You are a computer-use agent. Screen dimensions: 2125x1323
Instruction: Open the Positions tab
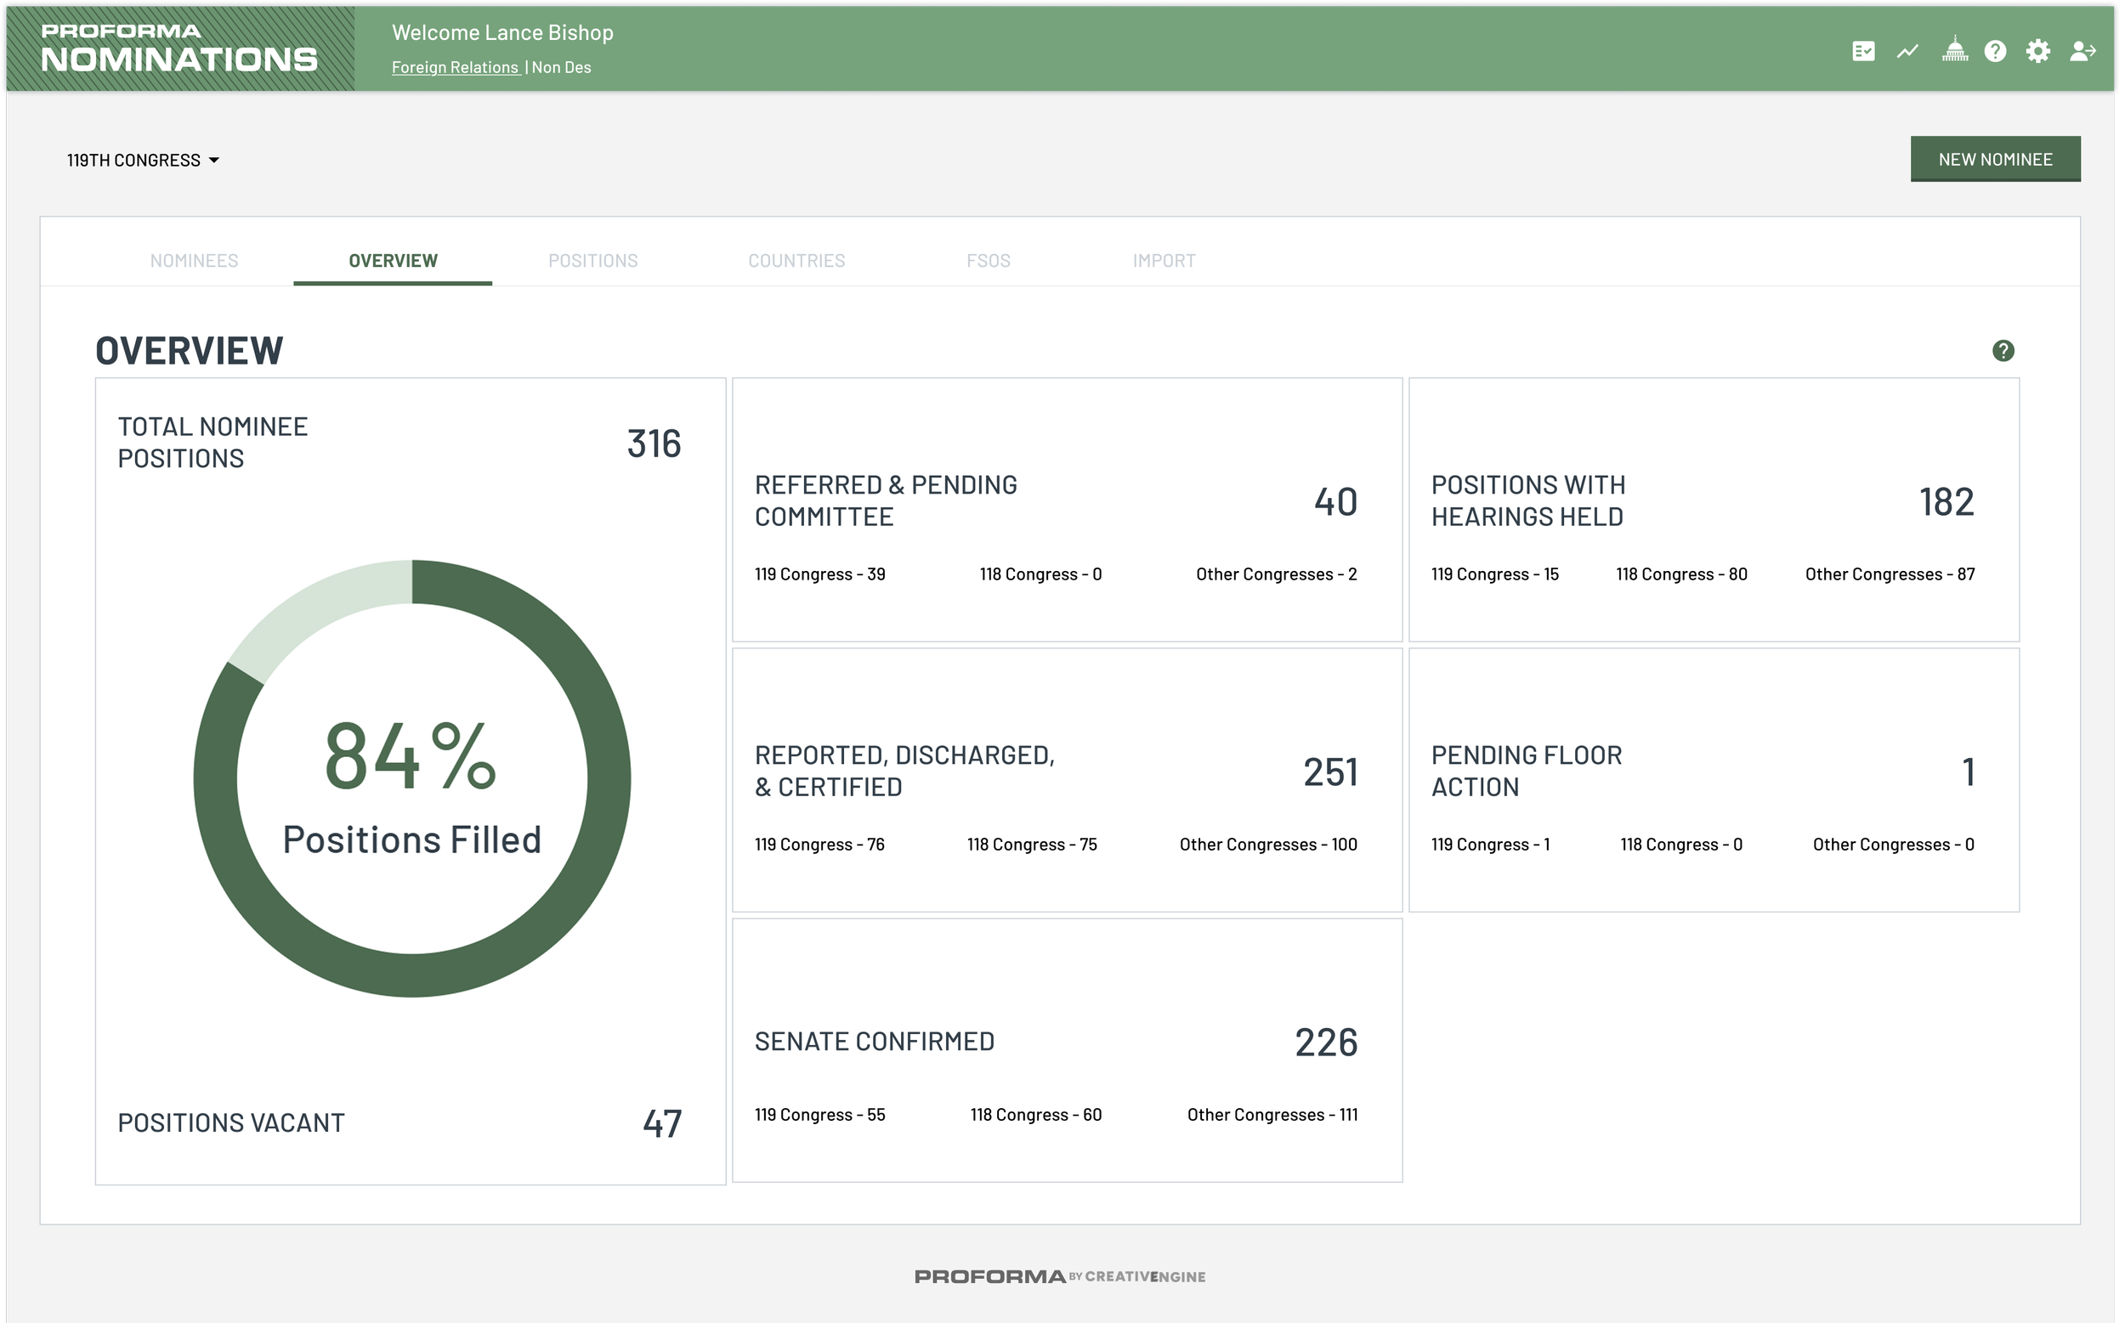[592, 261]
